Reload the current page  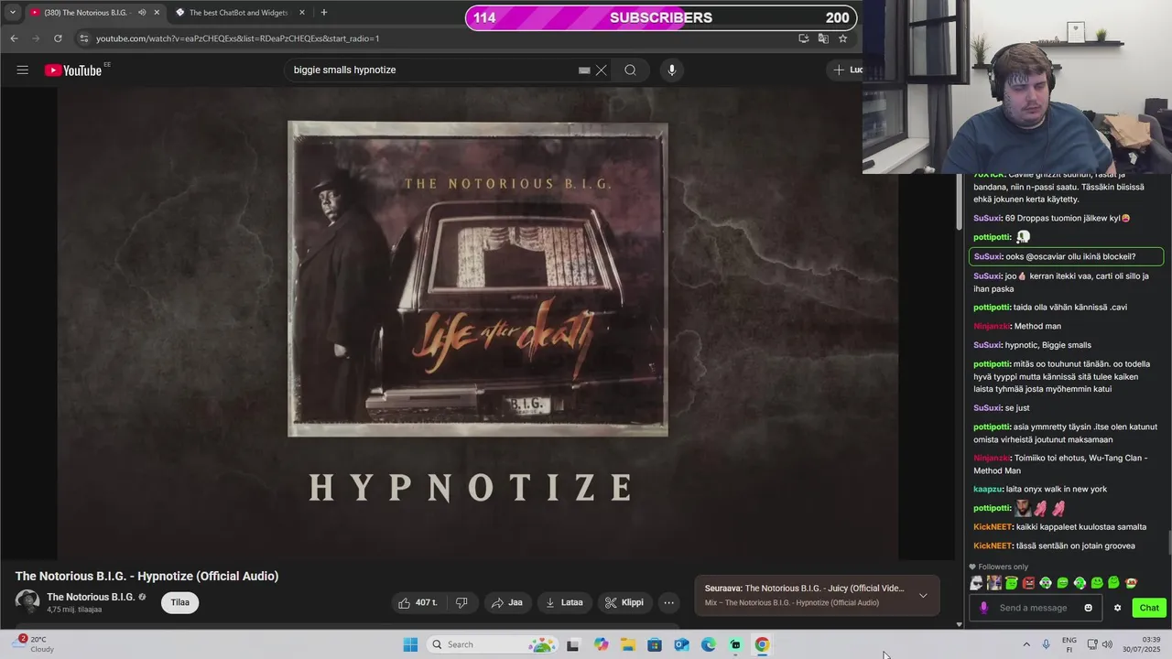tap(58, 38)
